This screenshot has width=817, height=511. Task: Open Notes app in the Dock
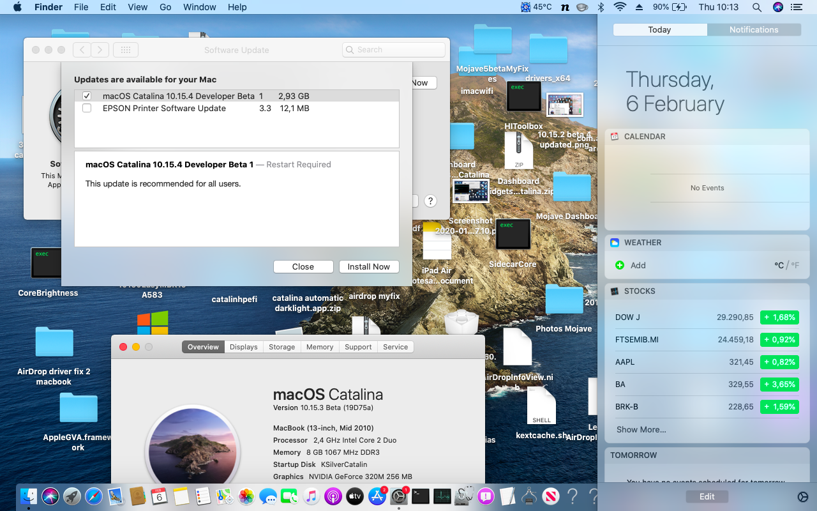click(x=181, y=496)
